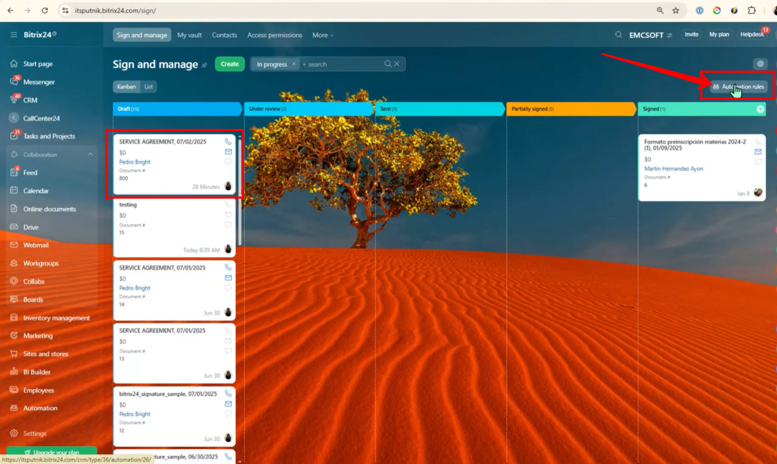Click the top bar search magnifier
The image size is (777, 464).
point(618,35)
